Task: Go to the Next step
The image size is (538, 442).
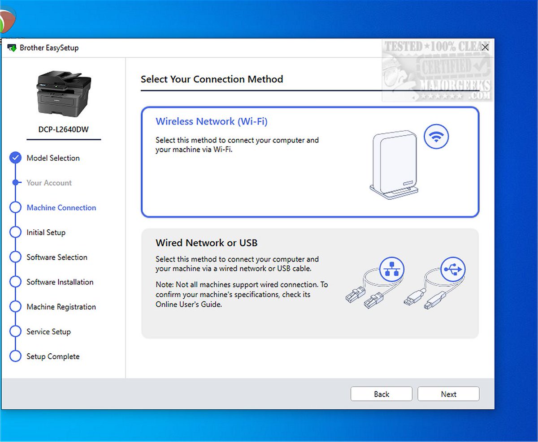Action: [448, 394]
